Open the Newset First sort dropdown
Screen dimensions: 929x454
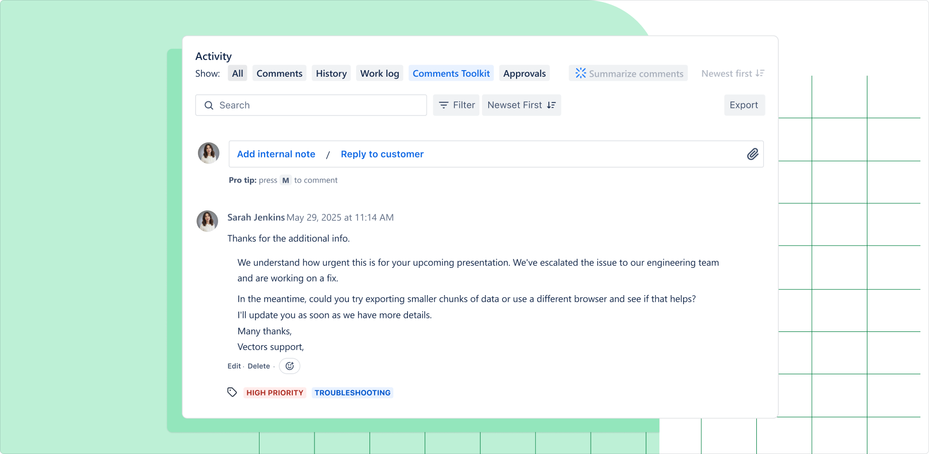(x=521, y=105)
